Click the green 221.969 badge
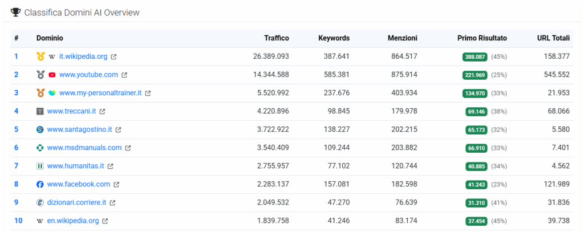The width and height of the screenshot is (584, 232). point(475,75)
